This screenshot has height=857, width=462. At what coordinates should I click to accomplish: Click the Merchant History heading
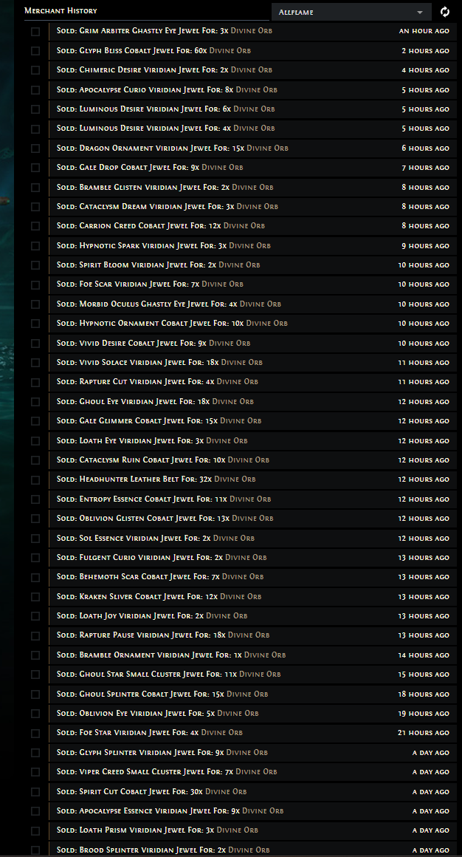click(x=61, y=11)
